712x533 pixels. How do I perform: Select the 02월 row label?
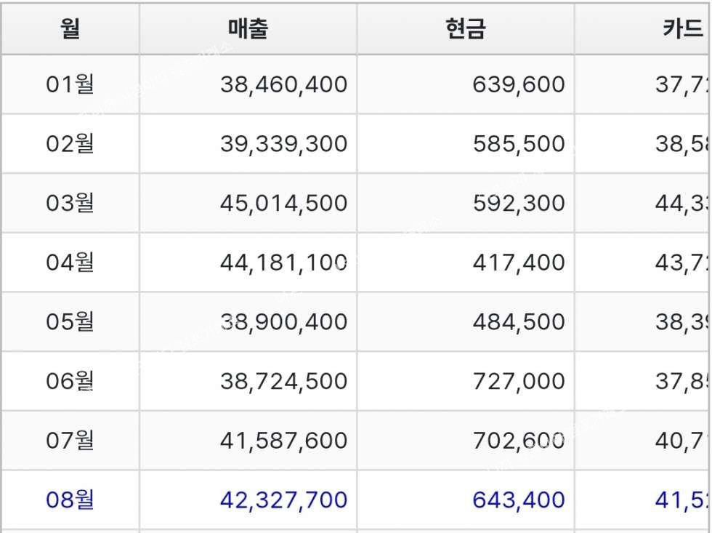[x=70, y=144]
